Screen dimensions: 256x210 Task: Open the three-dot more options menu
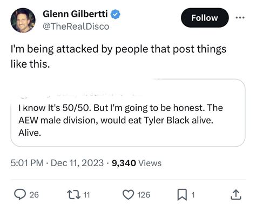tap(240, 18)
